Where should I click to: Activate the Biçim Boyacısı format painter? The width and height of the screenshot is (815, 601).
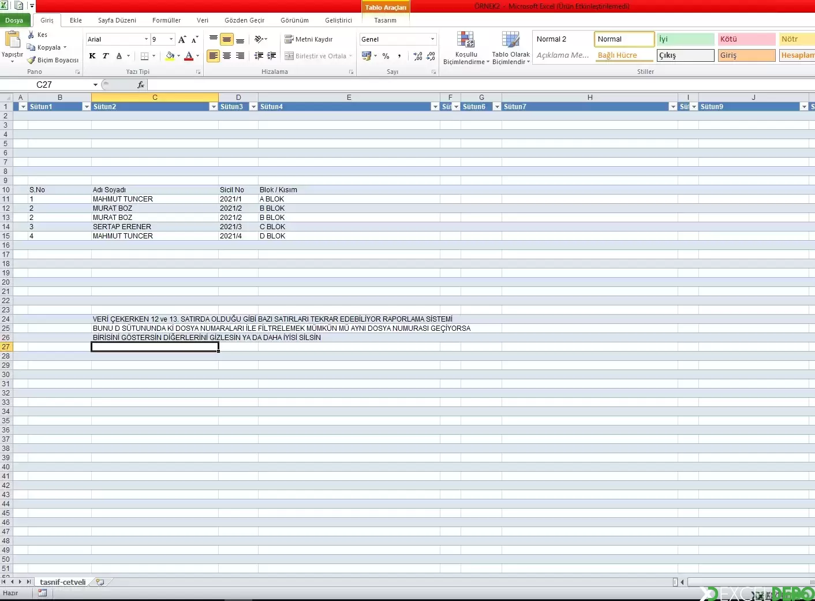tap(53, 60)
